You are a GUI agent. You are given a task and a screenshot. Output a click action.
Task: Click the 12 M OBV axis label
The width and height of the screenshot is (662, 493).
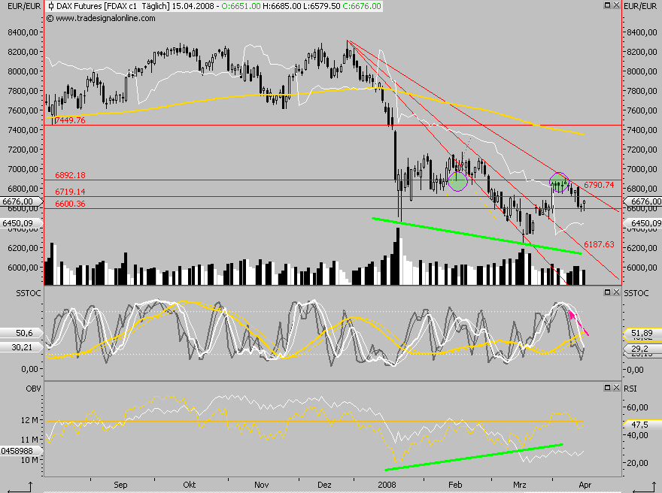[x=29, y=420]
